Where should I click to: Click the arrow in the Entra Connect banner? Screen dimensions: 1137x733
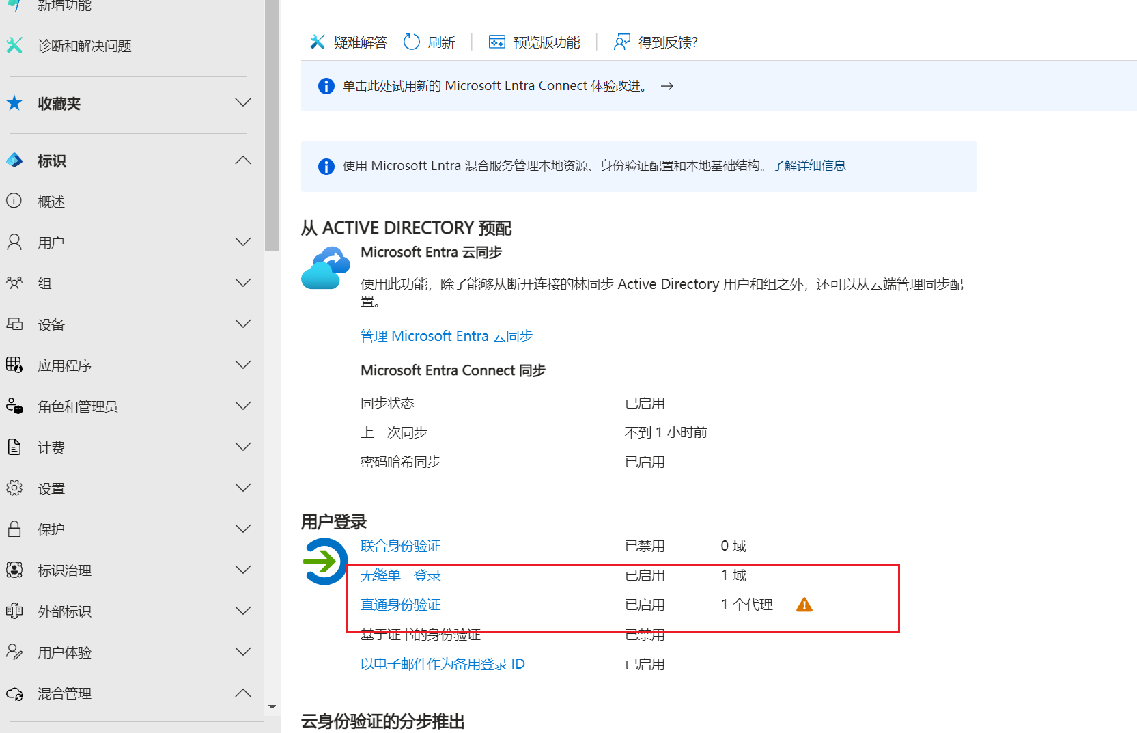pyautogui.click(x=667, y=86)
